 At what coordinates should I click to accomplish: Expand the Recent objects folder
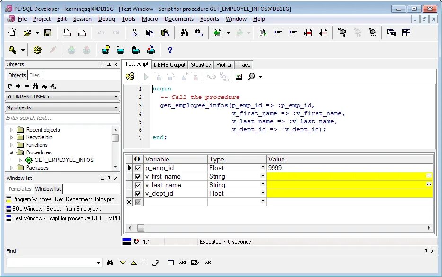click(x=11, y=130)
